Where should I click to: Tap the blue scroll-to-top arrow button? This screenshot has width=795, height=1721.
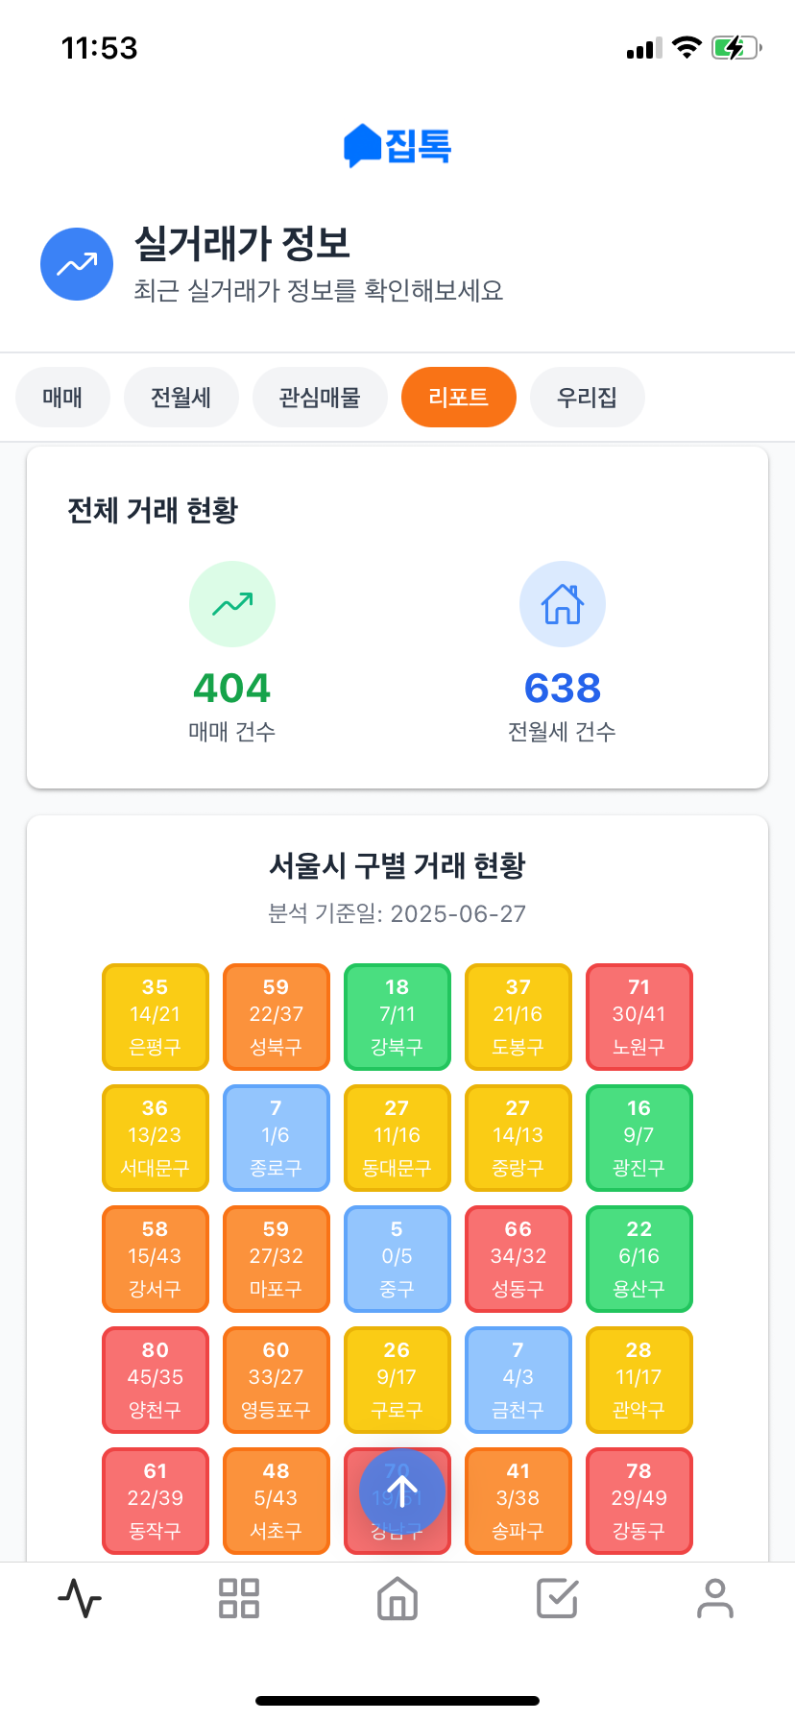coord(402,1491)
